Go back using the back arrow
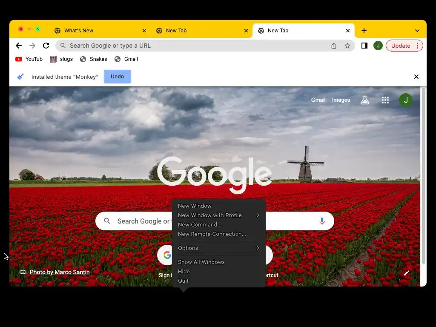The width and height of the screenshot is (436, 327). pos(19,46)
